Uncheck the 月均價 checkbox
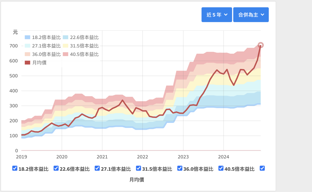 [x=262, y=168]
